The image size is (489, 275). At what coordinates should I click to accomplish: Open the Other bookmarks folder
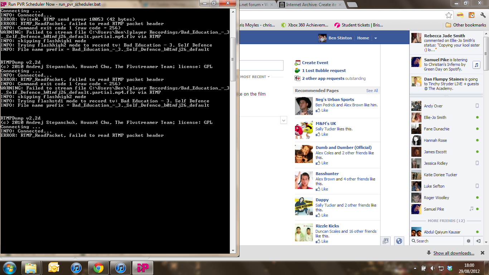click(x=466, y=25)
